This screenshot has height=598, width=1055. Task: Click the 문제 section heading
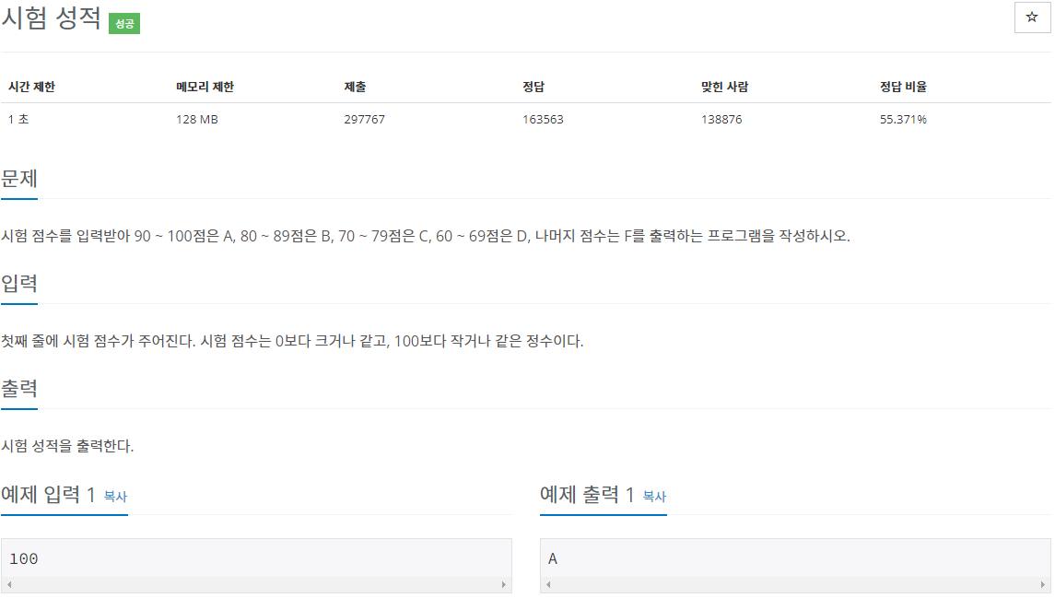click(x=19, y=179)
